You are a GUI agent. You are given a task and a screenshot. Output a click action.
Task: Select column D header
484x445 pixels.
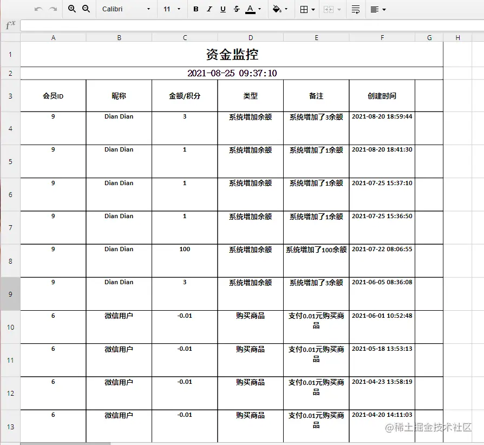(250, 38)
